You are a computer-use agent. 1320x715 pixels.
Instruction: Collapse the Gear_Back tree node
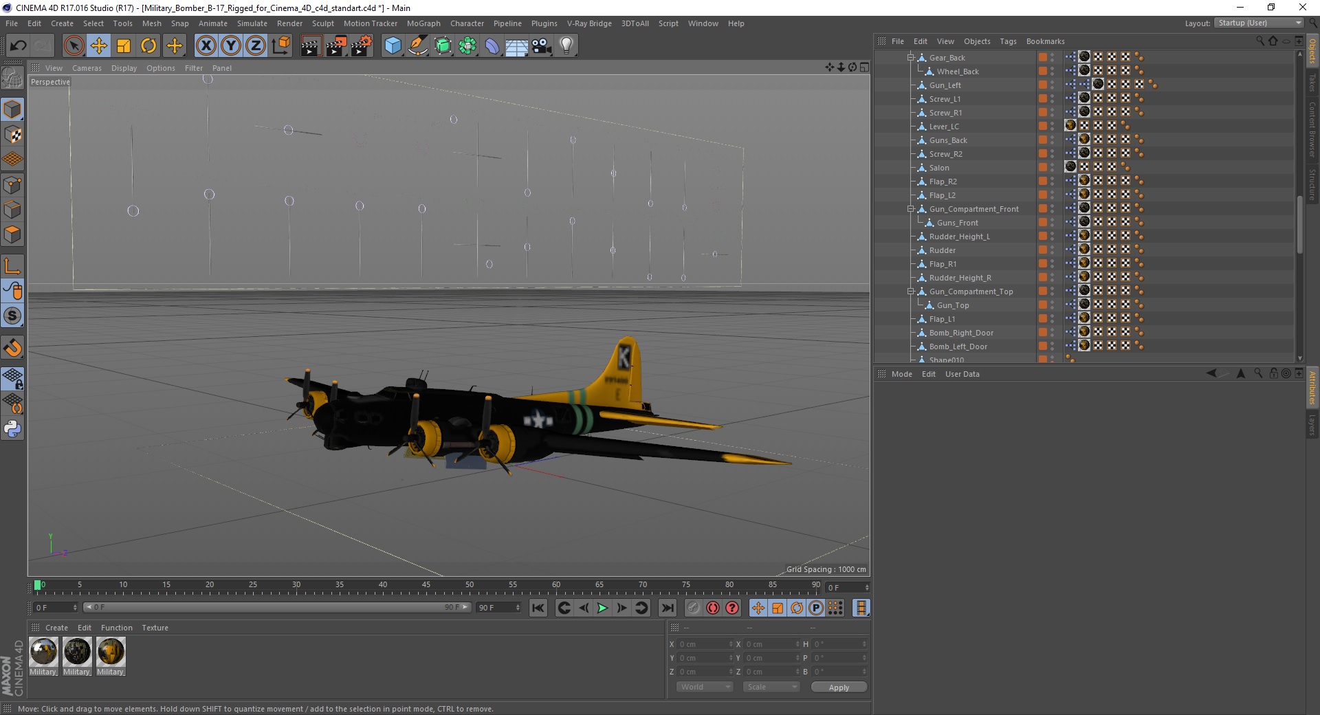(910, 58)
